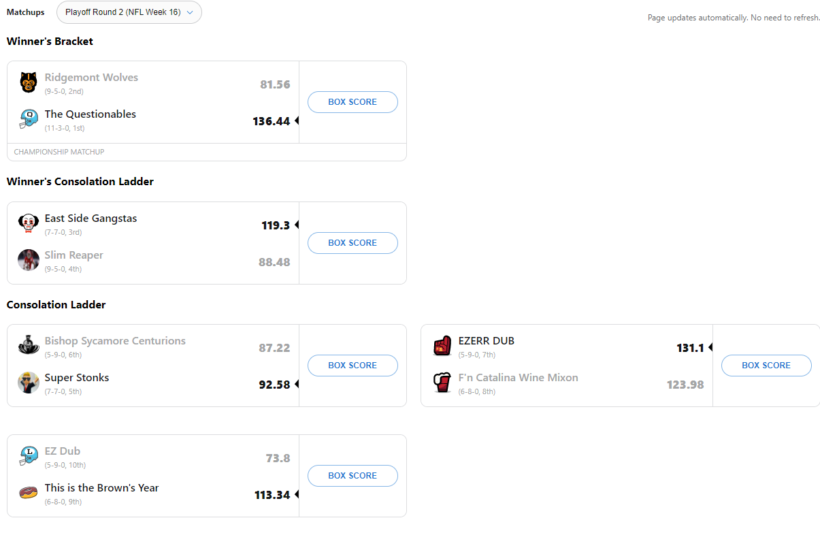
Task: Click the Super Stonks team avatar
Action: pyautogui.click(x=28, y=383)
